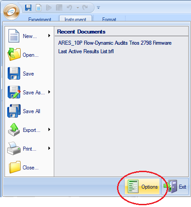Click the green play start icon
The height and width of the screenshot is (207, 191).
point(49,8)
